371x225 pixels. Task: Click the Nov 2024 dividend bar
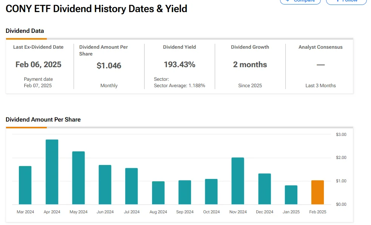pos(238,181)
